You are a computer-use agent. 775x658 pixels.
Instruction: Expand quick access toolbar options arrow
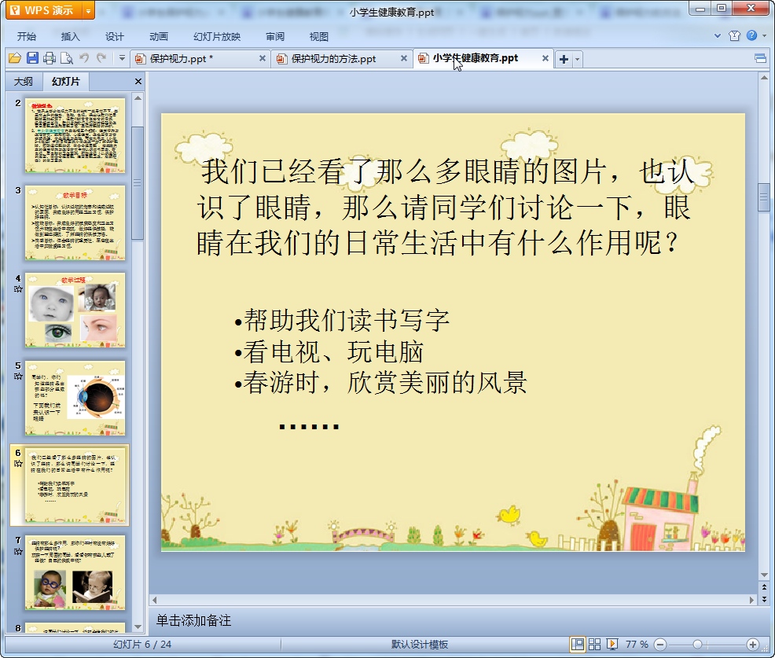(x=122, y=58)
